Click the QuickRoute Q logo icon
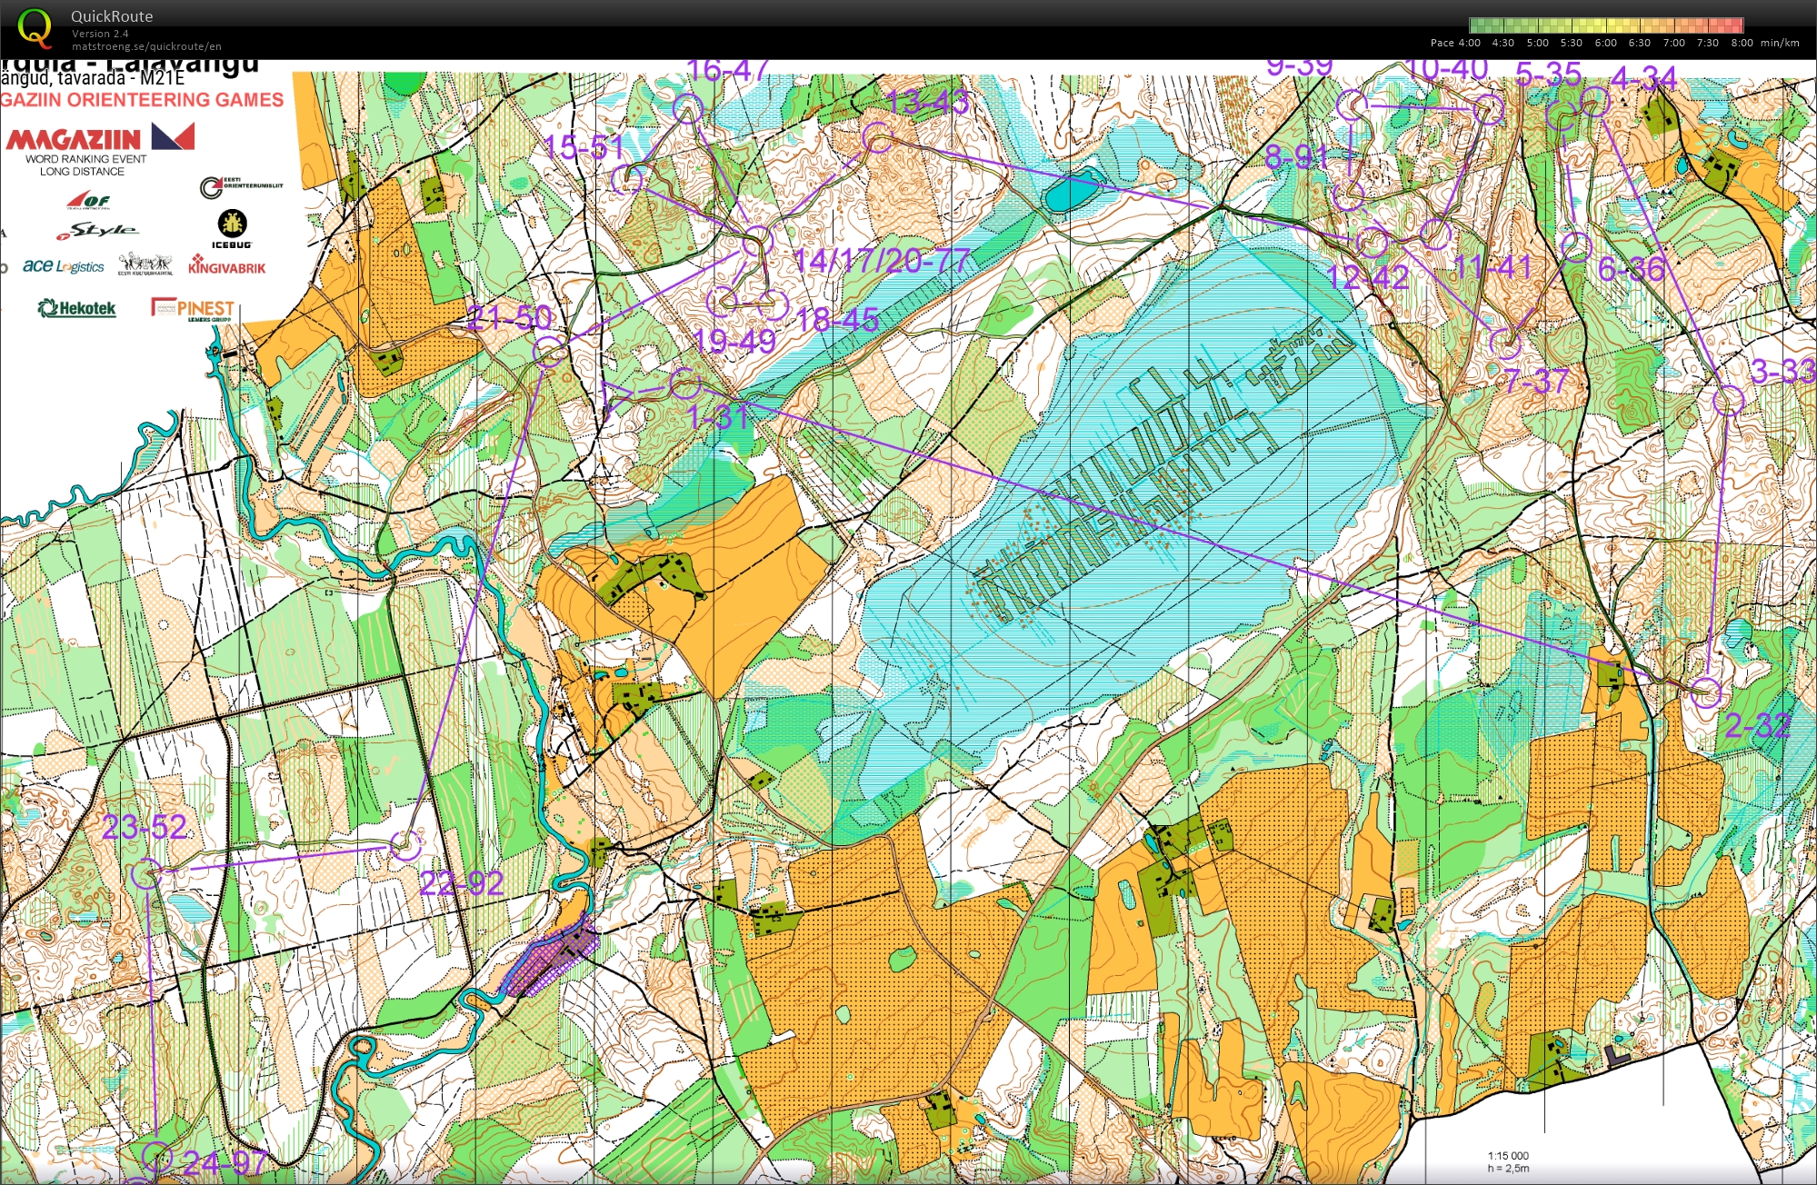This screenshot has height=1185, width=1817. pyautogui.click(x=35, y=27)
